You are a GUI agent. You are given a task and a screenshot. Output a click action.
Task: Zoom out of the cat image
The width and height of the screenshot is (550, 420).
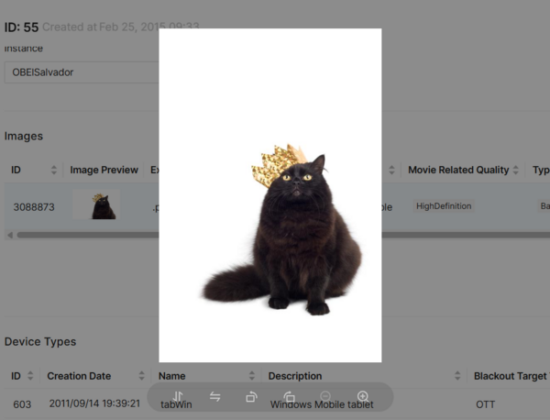[325, 396]
